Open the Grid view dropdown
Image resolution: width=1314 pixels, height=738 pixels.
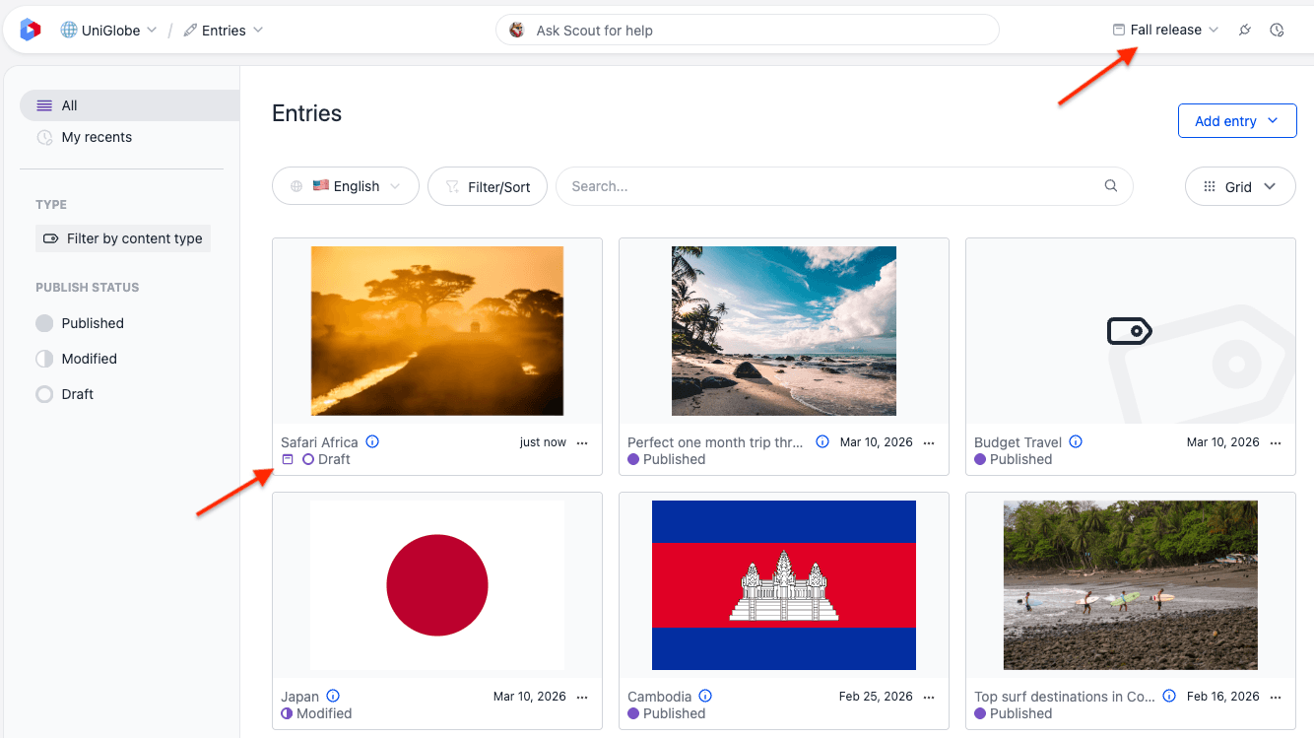(1240, 186)
